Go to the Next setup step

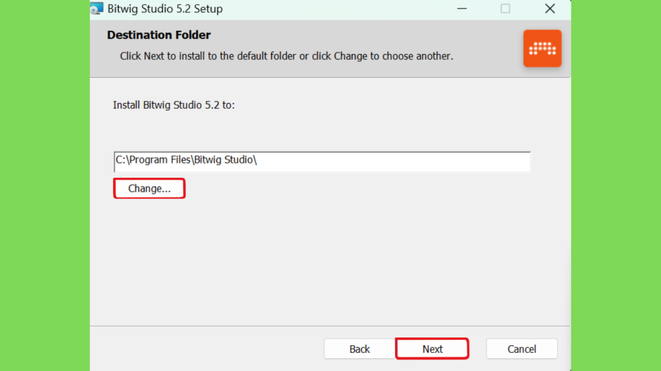coord(432,348)
